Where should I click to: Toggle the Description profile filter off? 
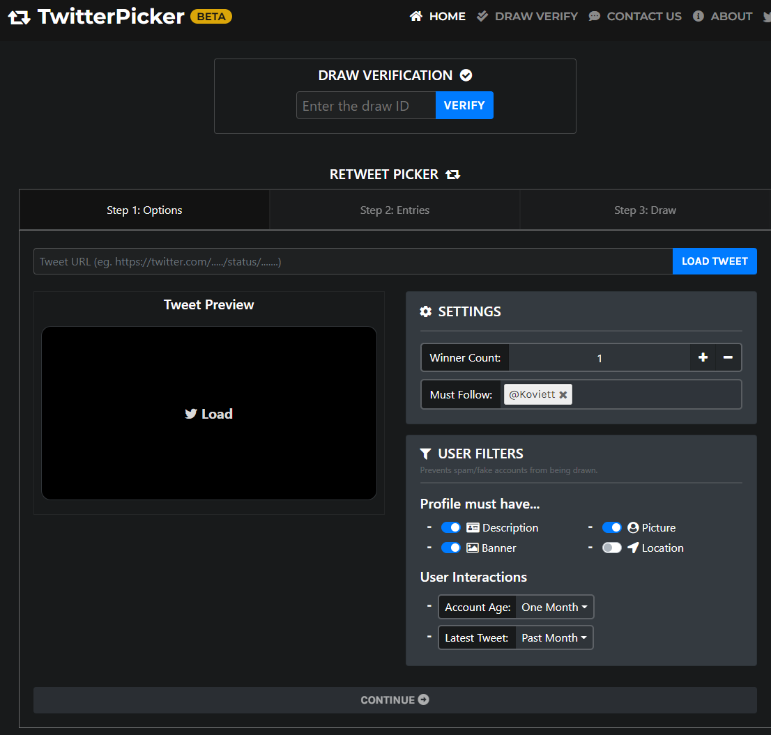451,527
